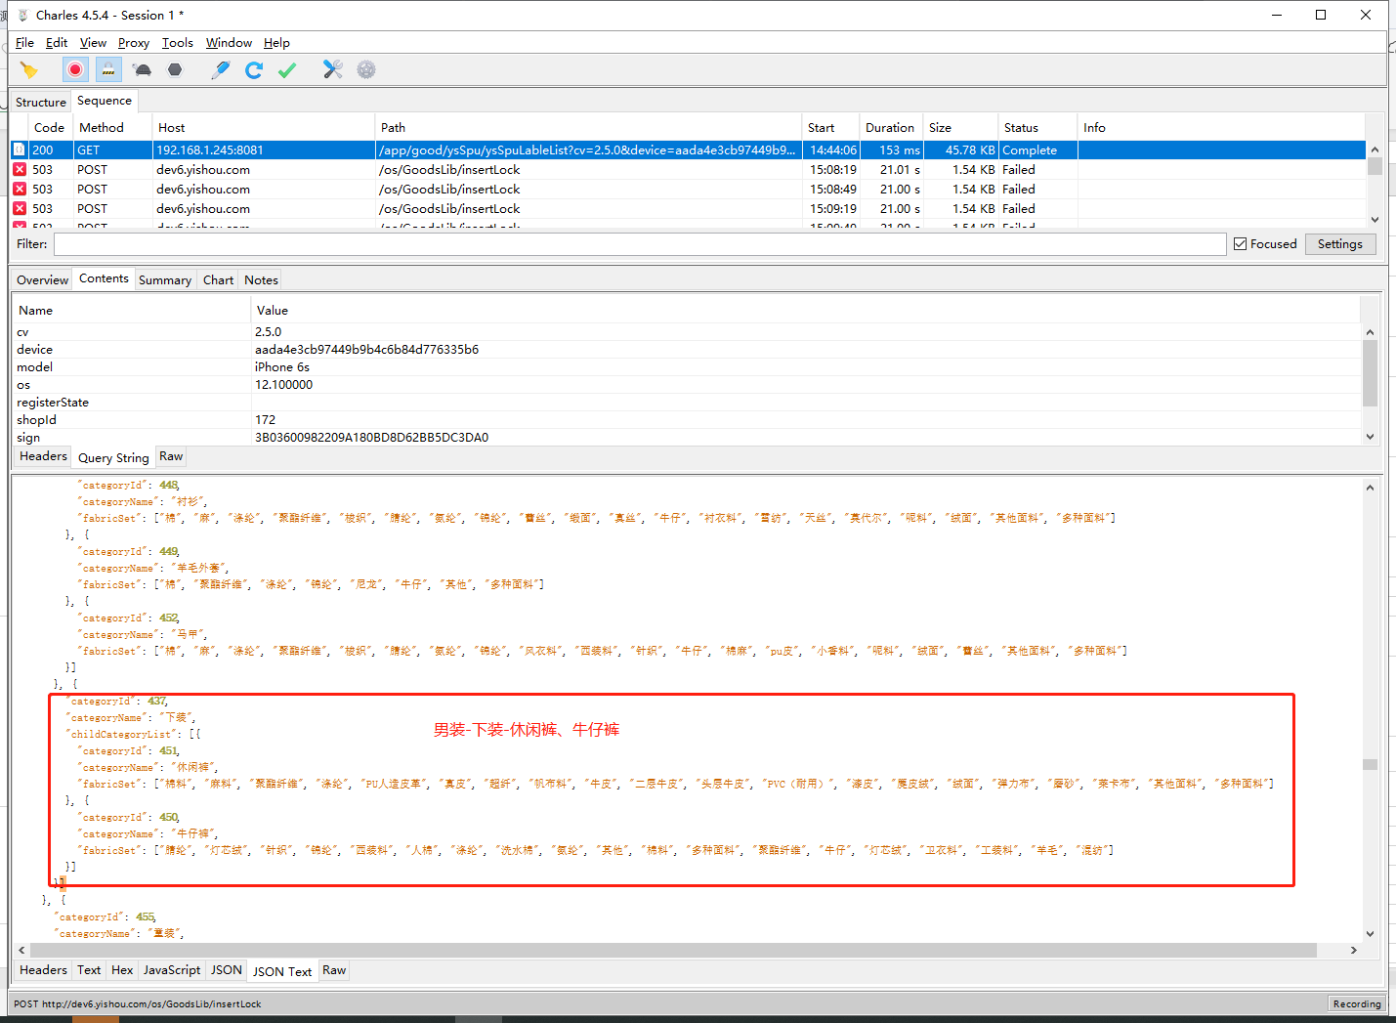Switch to the Sequence tab
Screen dimensions: 1396x1023
pos(105,101)
